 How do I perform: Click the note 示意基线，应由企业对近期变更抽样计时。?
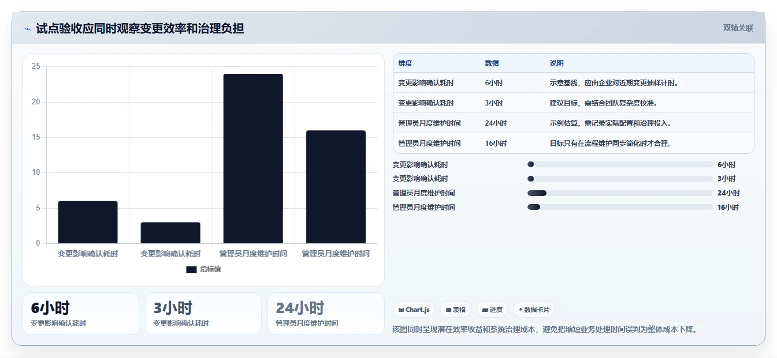(614, 83)
